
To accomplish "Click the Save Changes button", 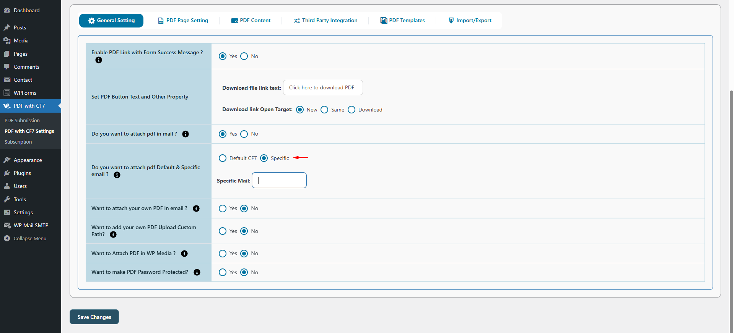I will (x=94, y=317).
